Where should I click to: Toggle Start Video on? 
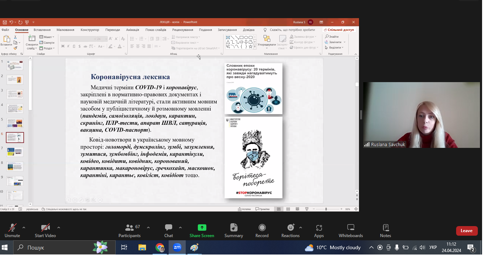(x=45, y=231)
